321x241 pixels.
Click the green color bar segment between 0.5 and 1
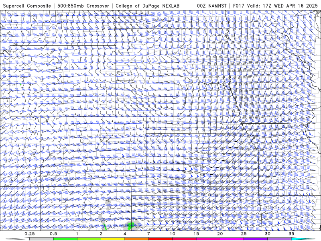coord(65,239)
